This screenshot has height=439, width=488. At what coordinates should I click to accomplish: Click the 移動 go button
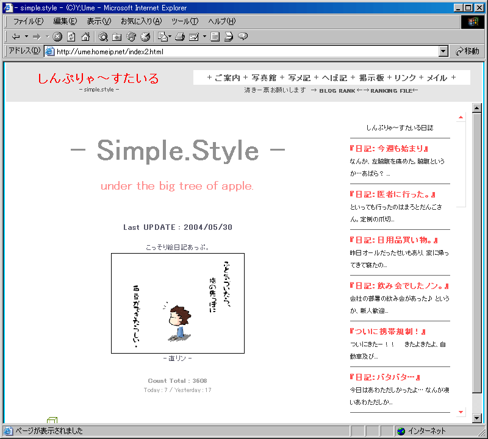[467, 51]
